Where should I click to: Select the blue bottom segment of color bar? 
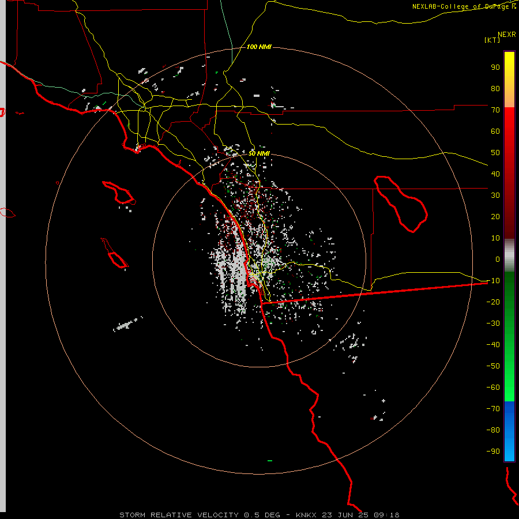[509, 431]
